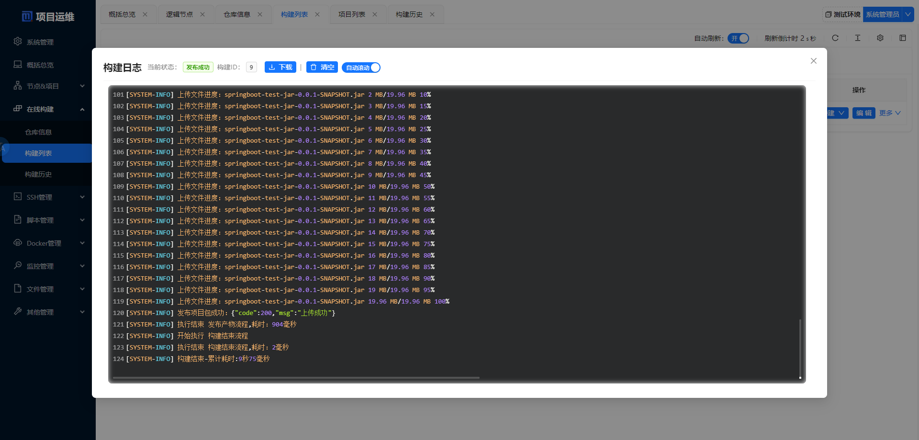Click the log horizontal scrollbar
The width and height of the screenshot is (919, 440).
point(296,378)
